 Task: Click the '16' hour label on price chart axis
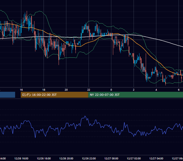[21, 90]
